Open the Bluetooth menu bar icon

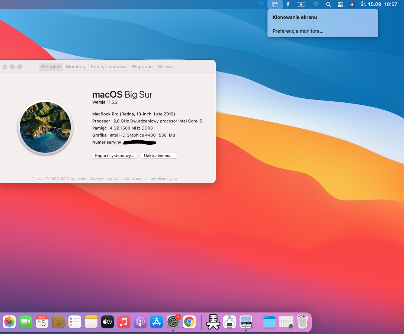coord(288,4)
